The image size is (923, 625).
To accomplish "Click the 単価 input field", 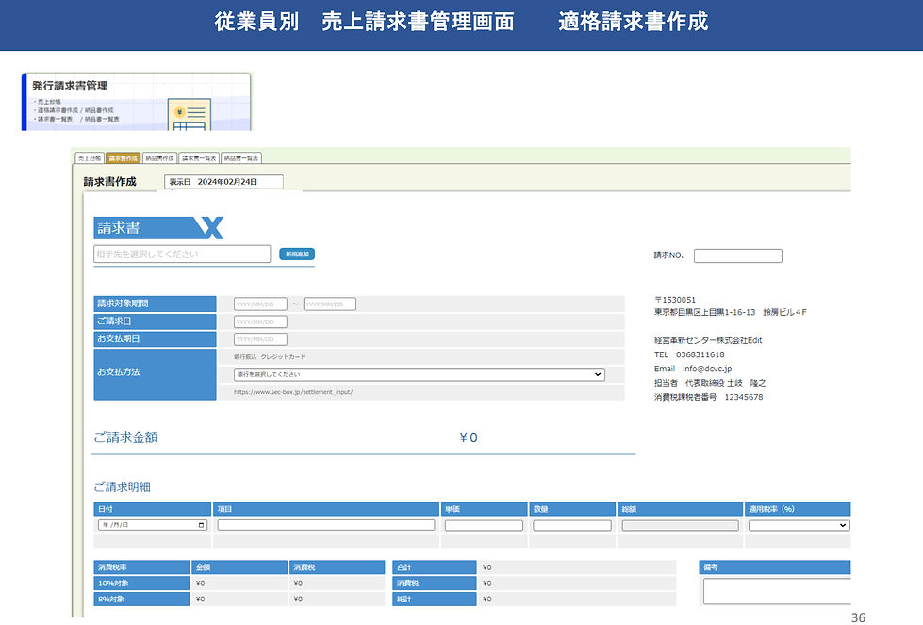I will click(484, 525).
